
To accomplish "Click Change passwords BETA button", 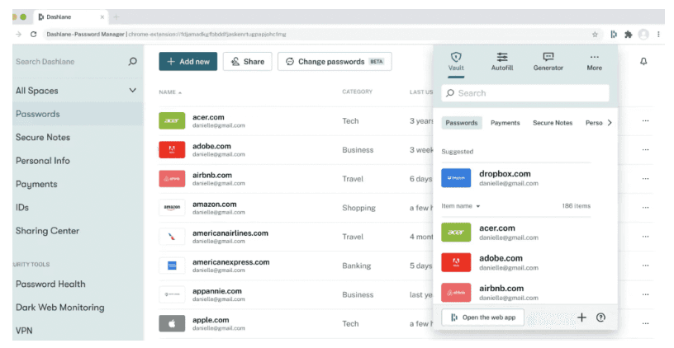I will coord(335,61).
